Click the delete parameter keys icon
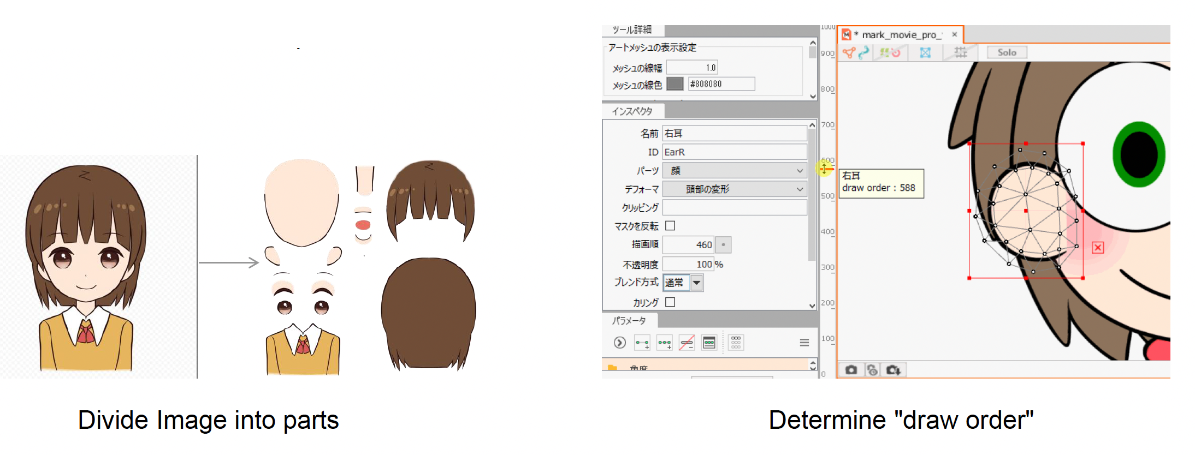1195x455 pixels. click(x=687, y=343)
